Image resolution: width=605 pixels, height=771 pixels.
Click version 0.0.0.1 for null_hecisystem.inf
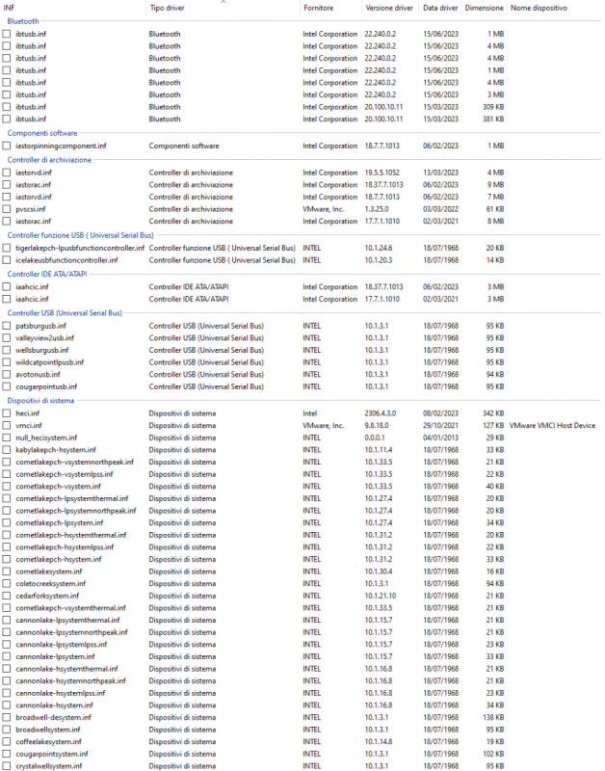click(375, 438)
